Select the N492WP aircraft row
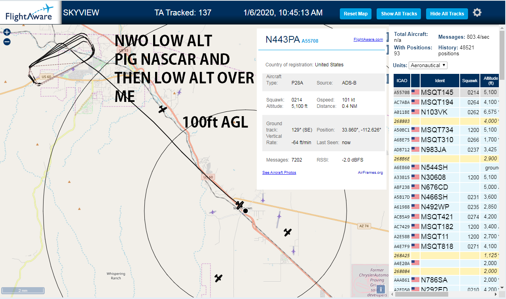 pyautogui.click(x=446, y=207)
